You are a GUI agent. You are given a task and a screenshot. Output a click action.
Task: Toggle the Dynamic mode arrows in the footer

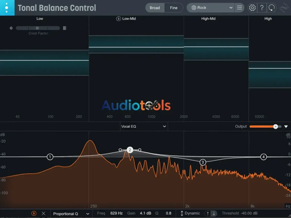pyautogui.click(x=211, y=213)
